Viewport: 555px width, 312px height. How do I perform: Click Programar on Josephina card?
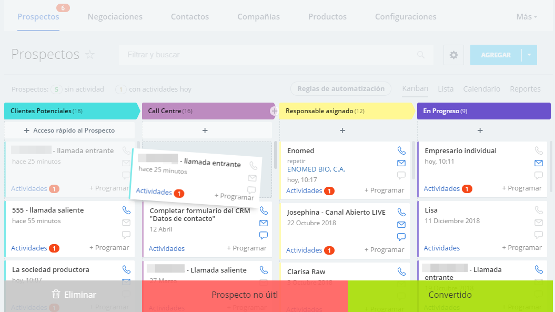pos(385,250)
